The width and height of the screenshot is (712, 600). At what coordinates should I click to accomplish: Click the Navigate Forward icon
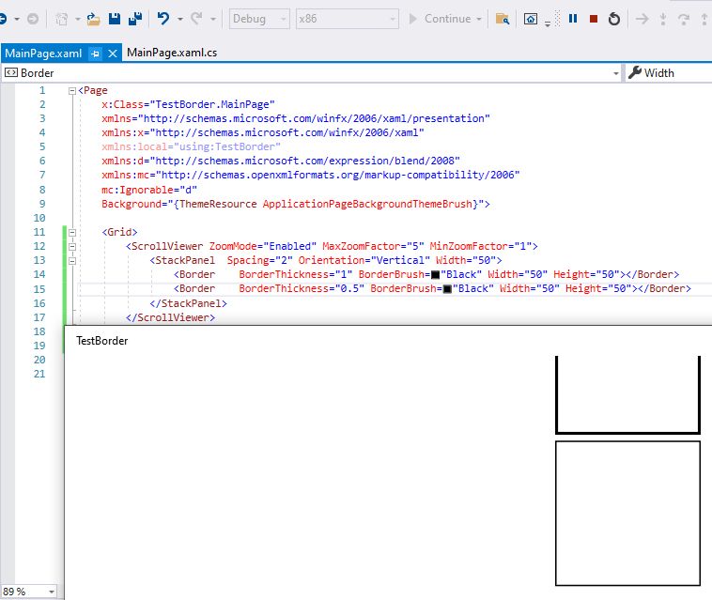click(x=33, y=19)
